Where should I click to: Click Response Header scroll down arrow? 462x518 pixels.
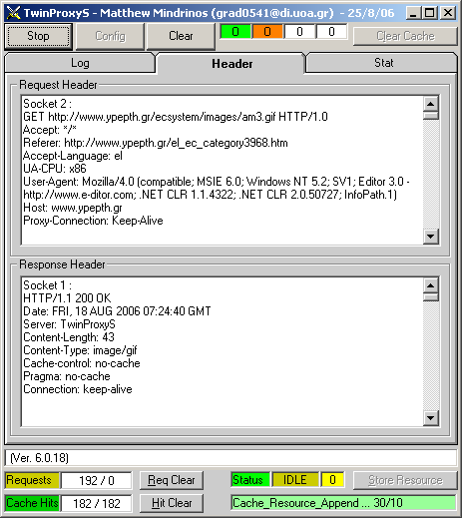(431, 418)
